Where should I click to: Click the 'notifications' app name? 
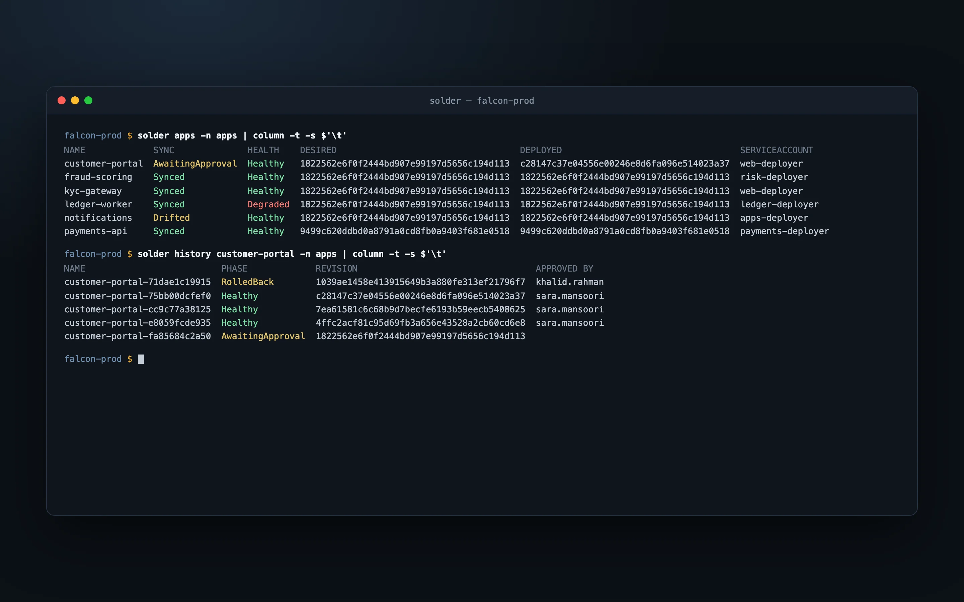click(x=98, y=218)
